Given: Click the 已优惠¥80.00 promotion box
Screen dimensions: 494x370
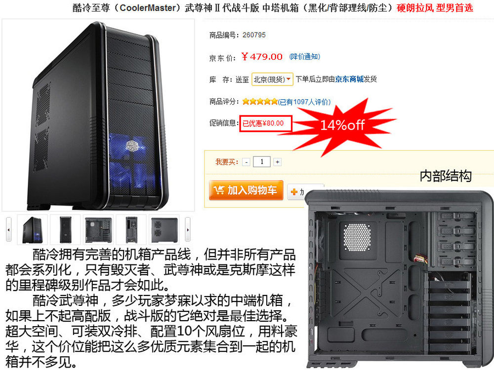Looking at the screenshot, I should coord(266,123).
